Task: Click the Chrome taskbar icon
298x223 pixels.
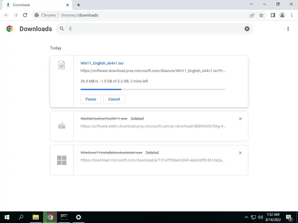Action: point(50,217)
